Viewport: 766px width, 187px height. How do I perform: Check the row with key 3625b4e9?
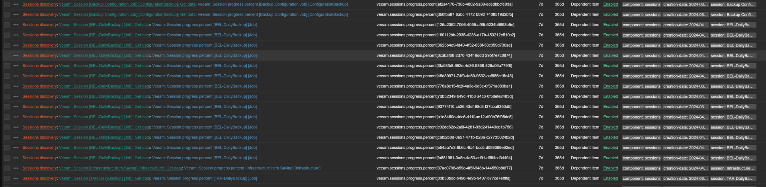pyautogui.click(x=7, y=45)
